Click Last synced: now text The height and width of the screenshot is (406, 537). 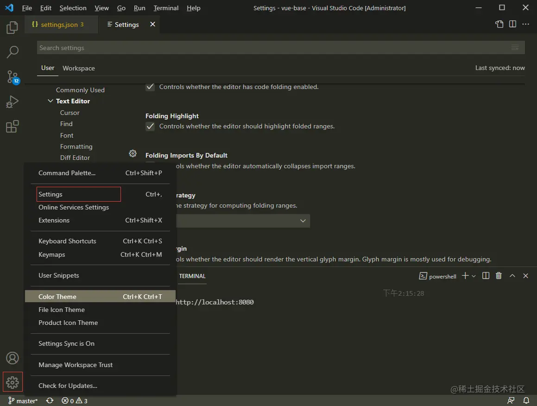tap(499, 68)
